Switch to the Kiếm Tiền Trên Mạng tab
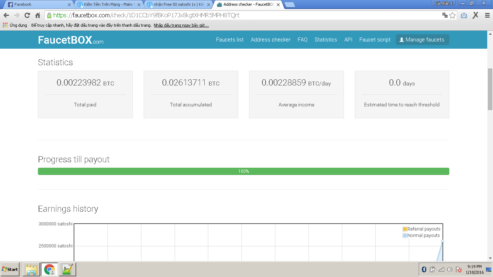Viewport: 493px width, 277px height. [x=108, y=5]
